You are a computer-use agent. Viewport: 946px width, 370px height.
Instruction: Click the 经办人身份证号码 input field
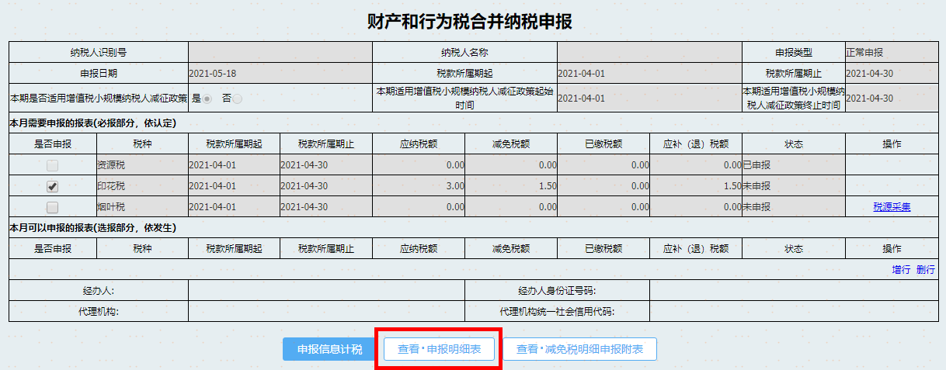[794, 291]
